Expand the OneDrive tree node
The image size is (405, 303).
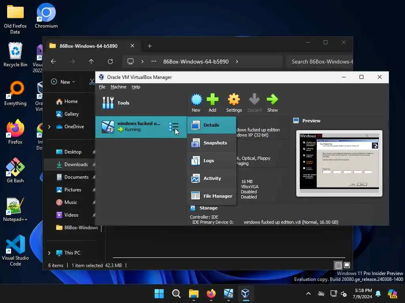(x=49, y=127)
